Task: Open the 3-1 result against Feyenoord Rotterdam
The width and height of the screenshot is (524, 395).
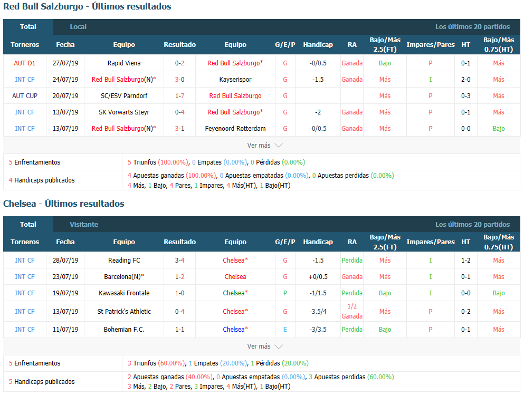Action: [x=180, y=129]
